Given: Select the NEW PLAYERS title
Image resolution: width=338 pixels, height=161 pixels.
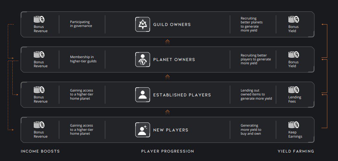Looking at the screenshot, I should (171, 130).
